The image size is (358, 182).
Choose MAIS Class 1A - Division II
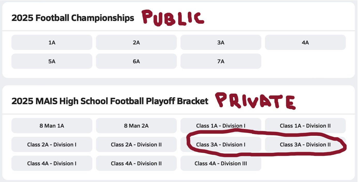pyautogui.click(x=305, y=126)
